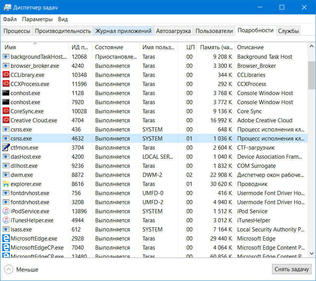The image size is (316, 281).
Task: Click the explorer.exe folder icon
Action: (6, 184)
